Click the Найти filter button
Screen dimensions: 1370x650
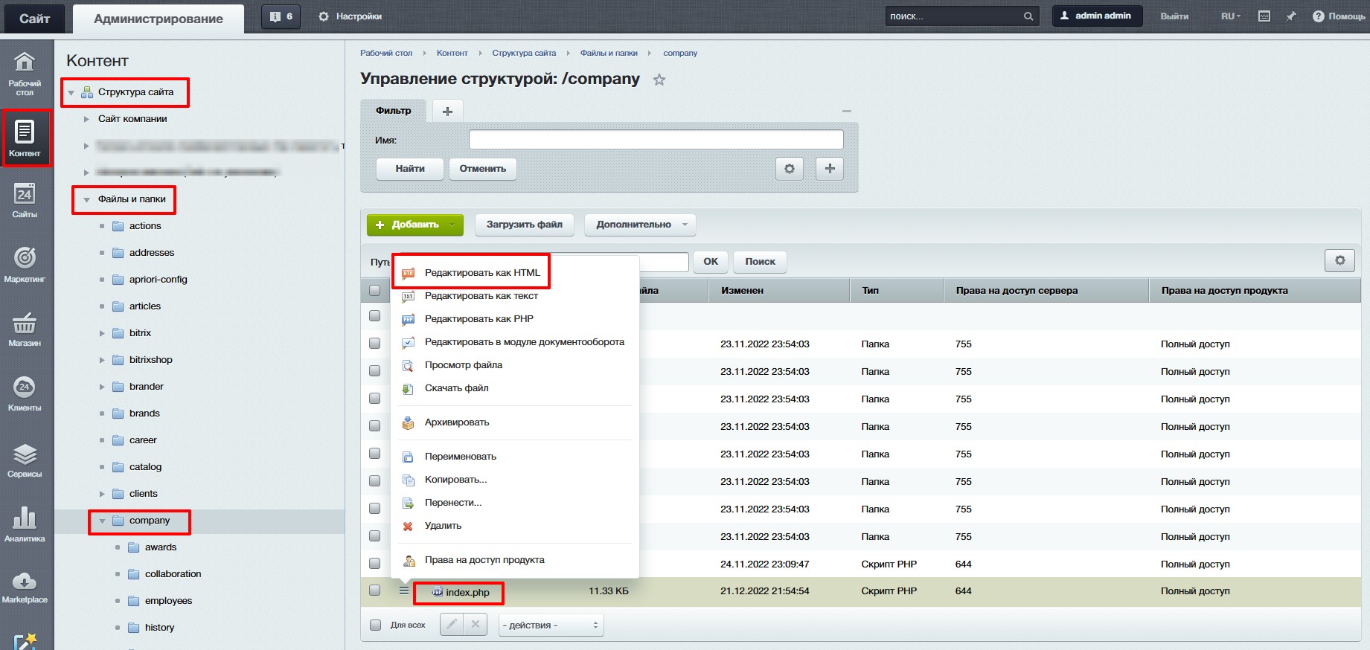coord(409,169)
